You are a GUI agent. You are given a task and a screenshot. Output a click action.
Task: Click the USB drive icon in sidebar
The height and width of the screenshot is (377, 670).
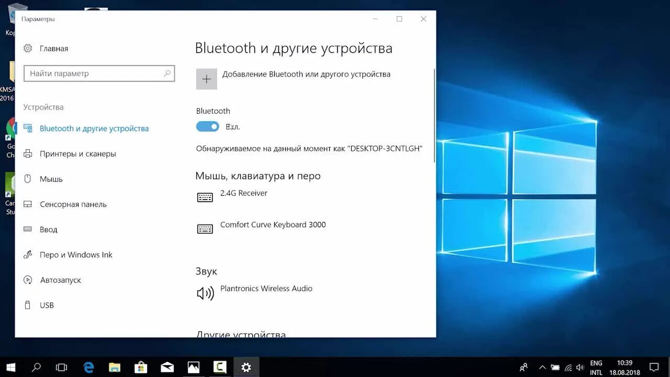pos(28,305)
